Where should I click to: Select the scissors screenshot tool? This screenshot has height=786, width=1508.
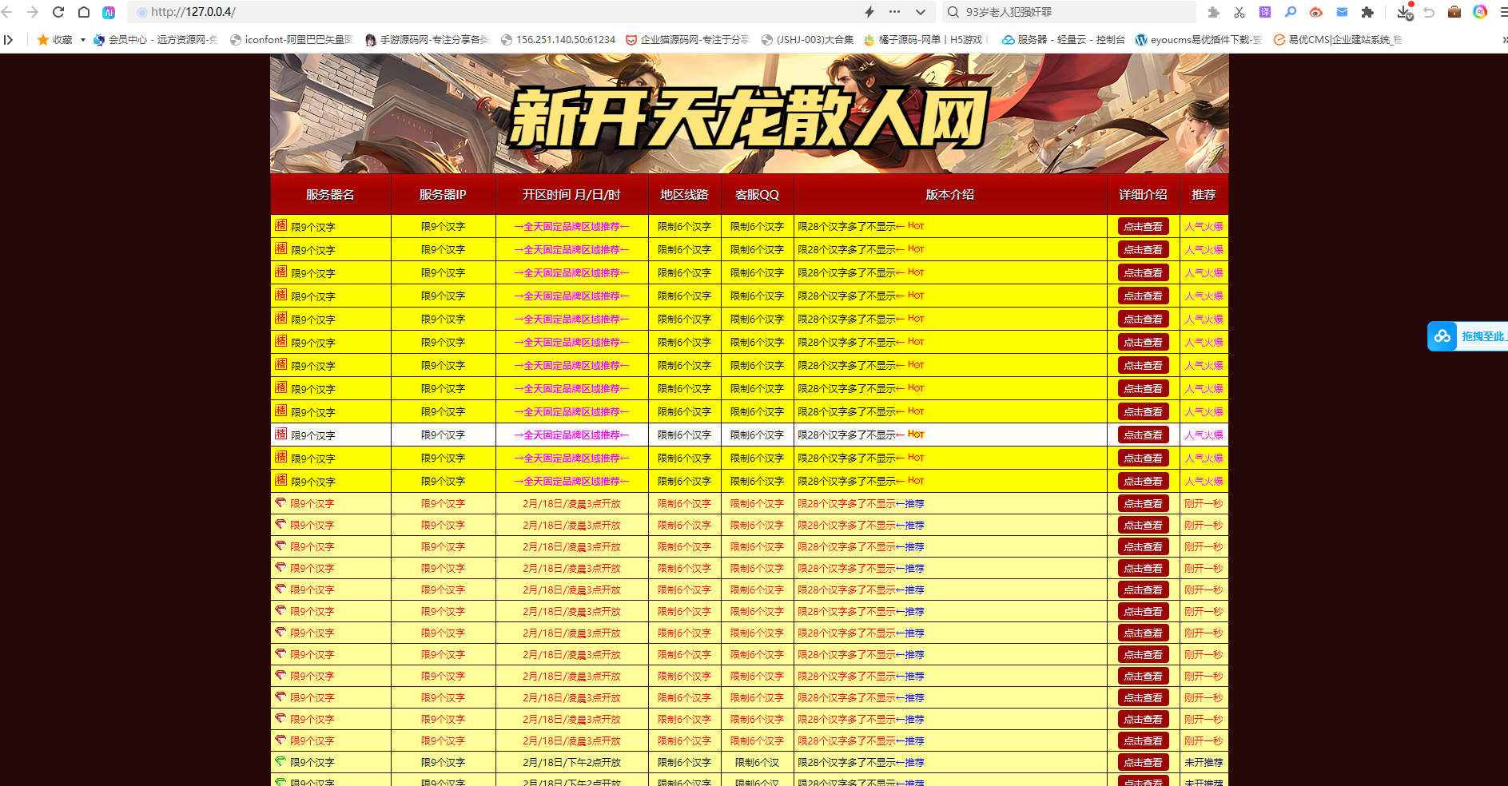[x=1239, y=12]
